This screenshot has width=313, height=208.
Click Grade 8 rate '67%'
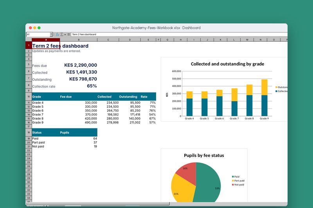point(152,119)
